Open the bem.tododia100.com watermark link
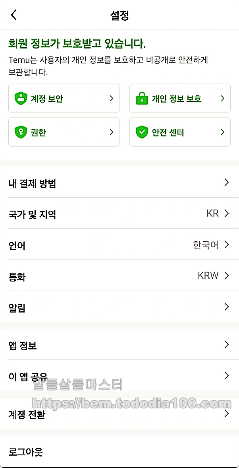Viewport: 239px width, 468px height. [x=119, y=403]
